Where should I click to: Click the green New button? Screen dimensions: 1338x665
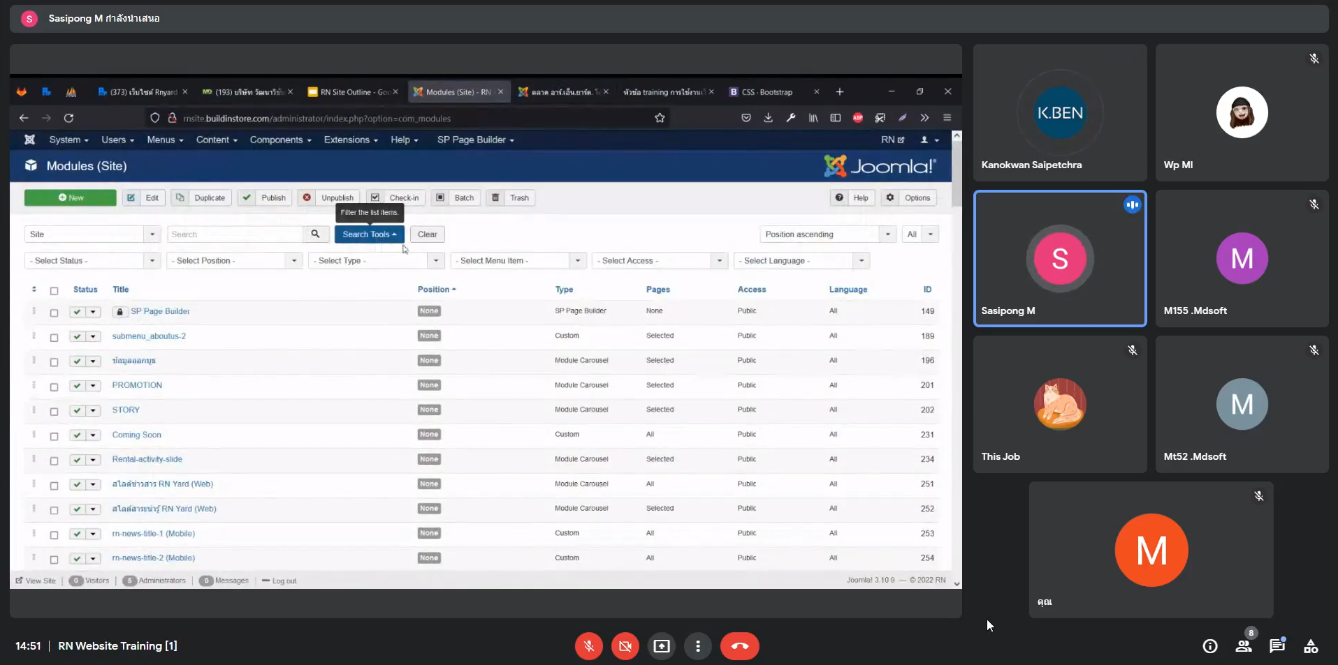pyautogui.click(x=71, y=198)
